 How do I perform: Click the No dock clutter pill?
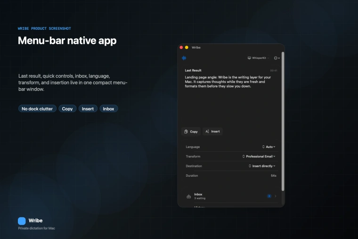(37, 109)
